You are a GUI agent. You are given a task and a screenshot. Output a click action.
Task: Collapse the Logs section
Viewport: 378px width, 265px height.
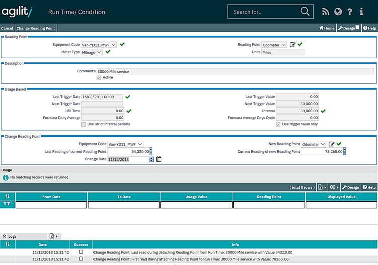(x=5, y=236)
